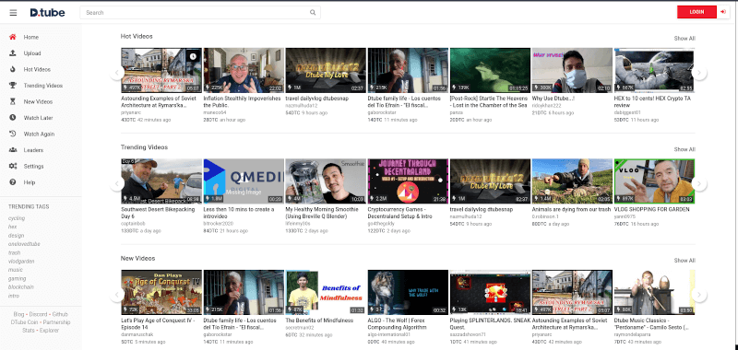Click Show All for Trending Videos
The image size is (738, 350).
tap(684, 149)
